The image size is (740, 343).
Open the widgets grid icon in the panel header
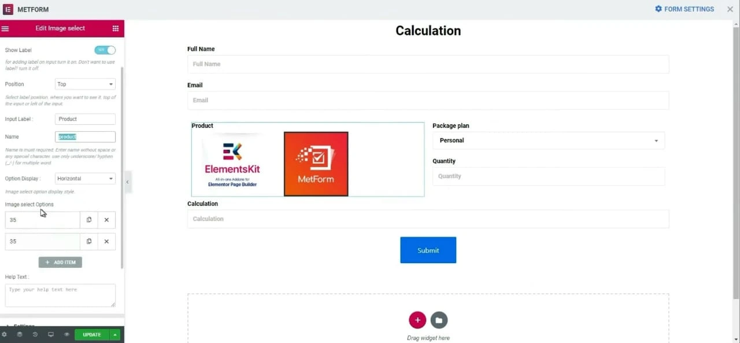coord(116,28)
